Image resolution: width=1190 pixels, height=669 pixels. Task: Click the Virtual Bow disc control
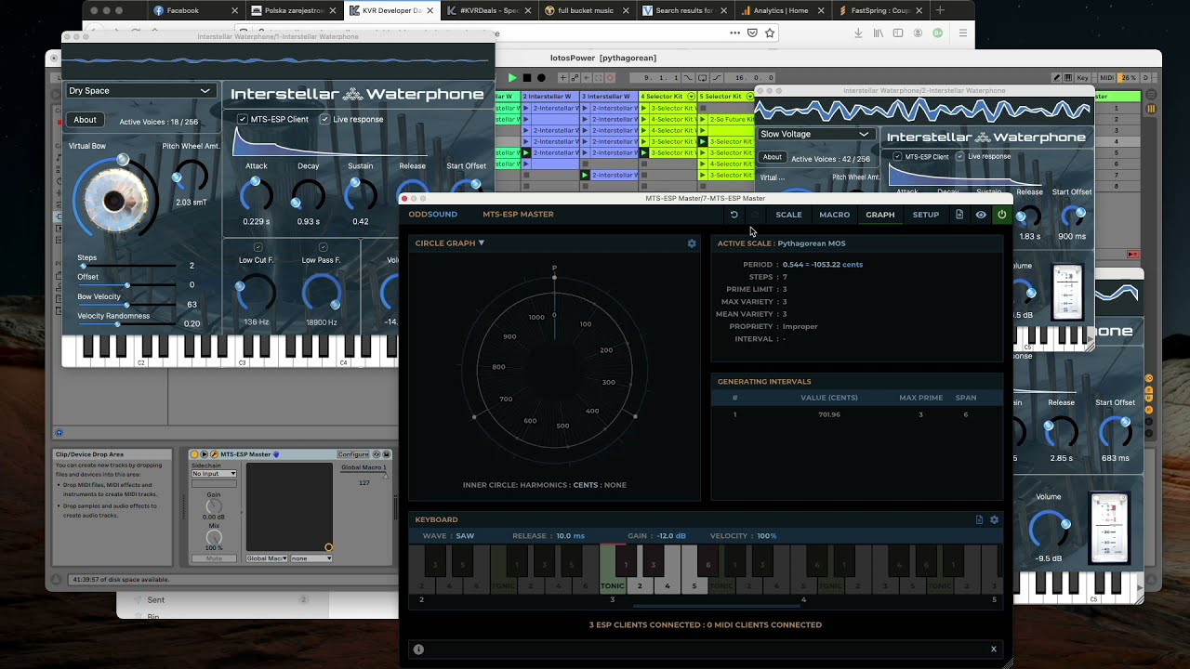tap(115, 200)
